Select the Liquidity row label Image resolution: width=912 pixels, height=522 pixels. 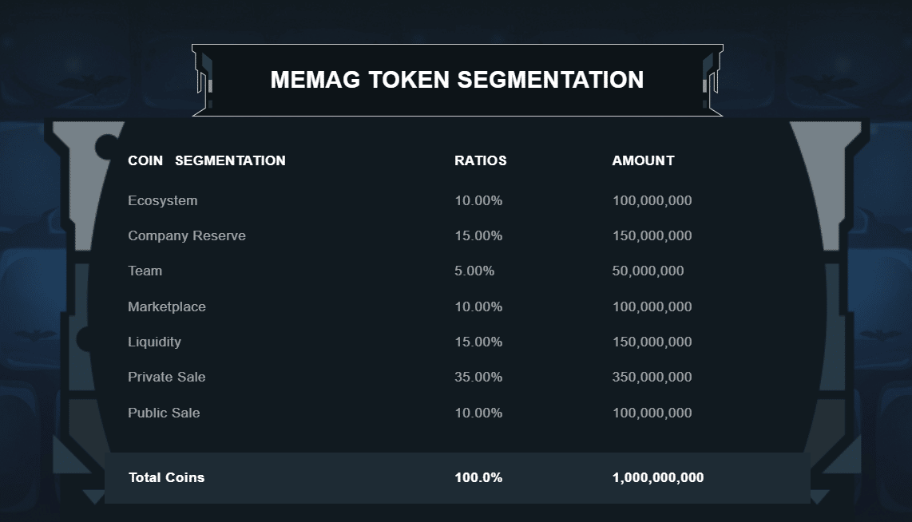point(154,342)
